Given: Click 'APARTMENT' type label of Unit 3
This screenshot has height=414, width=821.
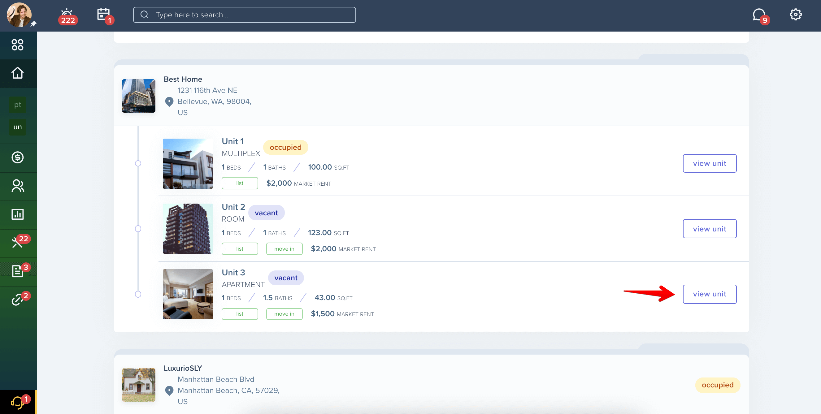Looking at the screenshot, I should pyautogui.click(x=243, y=285).
